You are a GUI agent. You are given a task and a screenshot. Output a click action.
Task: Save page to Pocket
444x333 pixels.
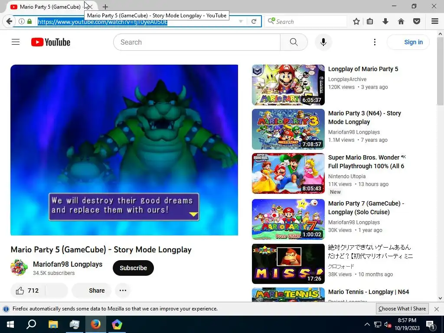tap(417, 21)
